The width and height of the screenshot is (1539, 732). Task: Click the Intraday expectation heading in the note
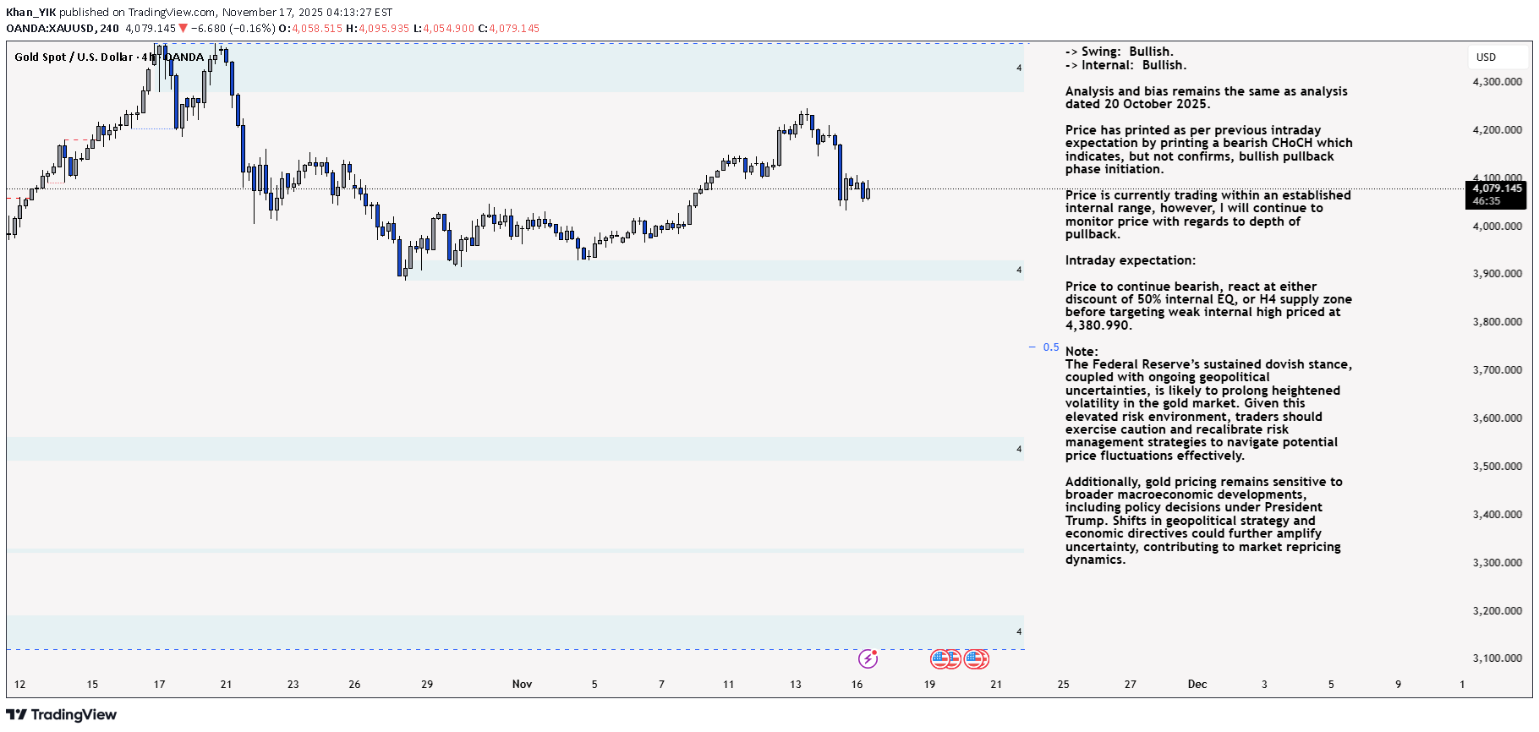[x=1130, y=260]
